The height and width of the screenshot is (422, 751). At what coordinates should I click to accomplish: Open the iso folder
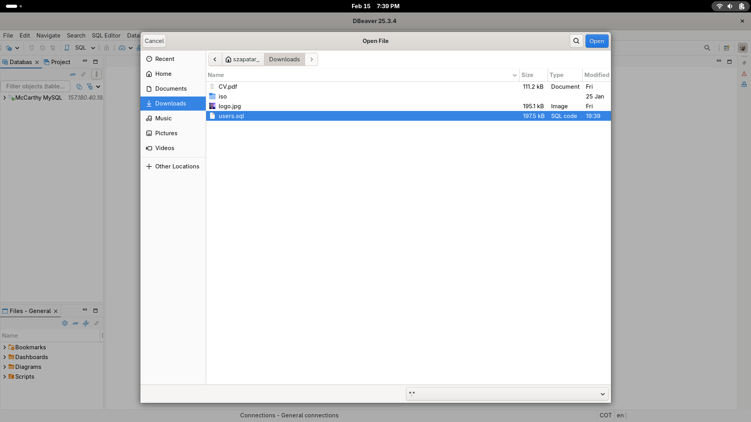tap(223, 97)
